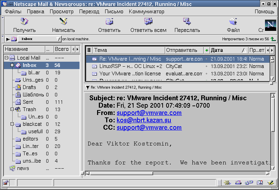Open the Письмо menu
This screenshot has width=279, height=190.
pos(114,12)
